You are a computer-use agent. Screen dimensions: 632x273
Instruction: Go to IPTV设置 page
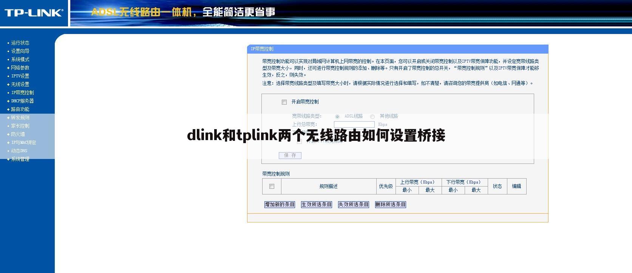pos(20,76)
